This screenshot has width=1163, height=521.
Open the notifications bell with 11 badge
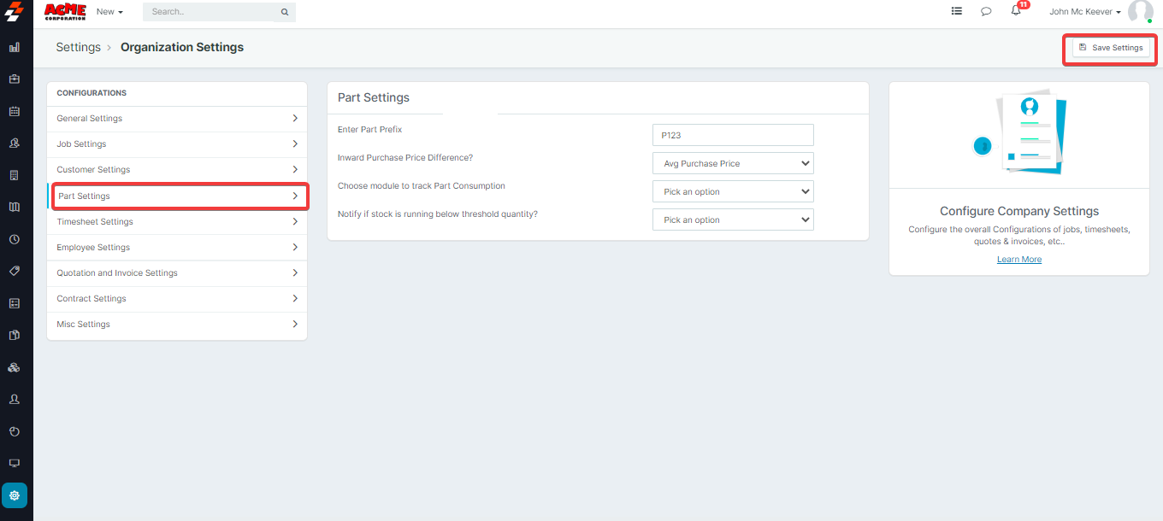coord(1016,11)
